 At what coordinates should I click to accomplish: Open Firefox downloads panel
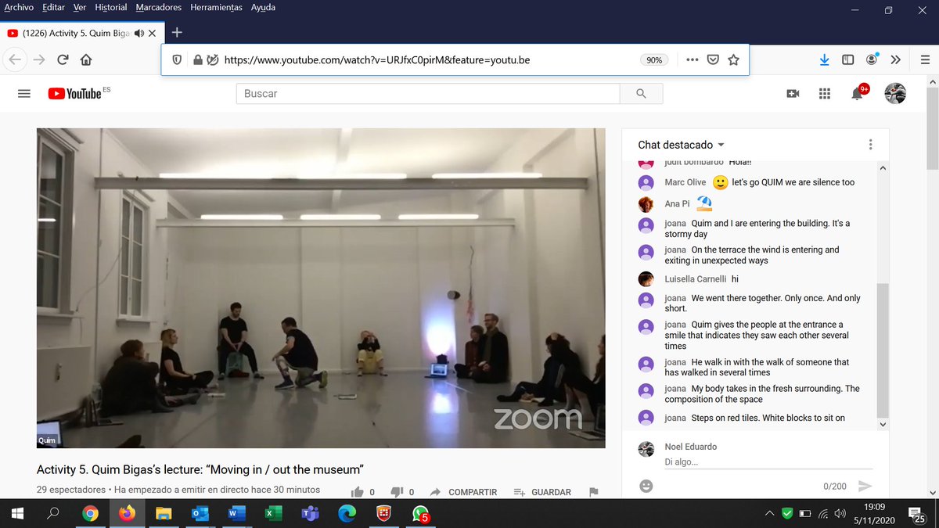[x=824, y=59]
